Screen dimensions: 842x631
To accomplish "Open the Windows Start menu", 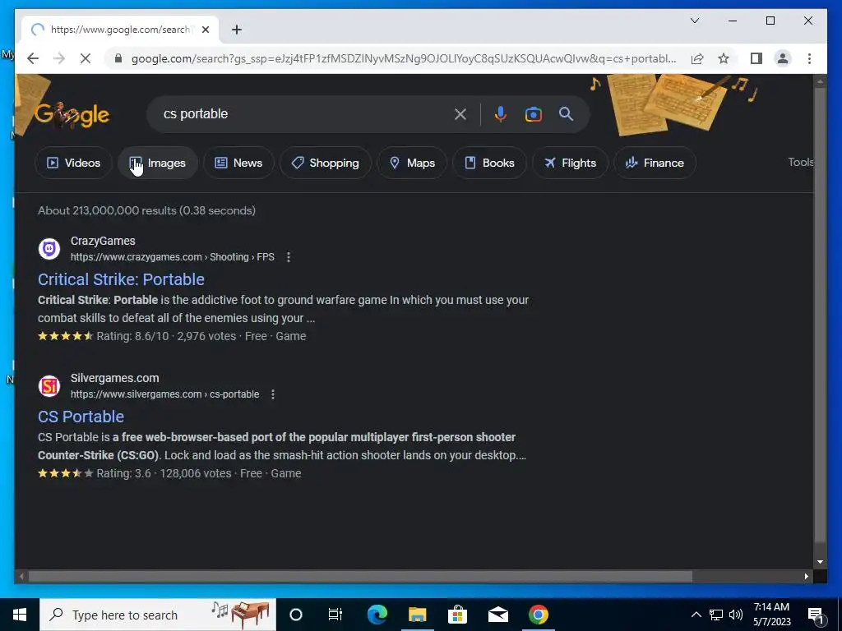I will 20,615.
